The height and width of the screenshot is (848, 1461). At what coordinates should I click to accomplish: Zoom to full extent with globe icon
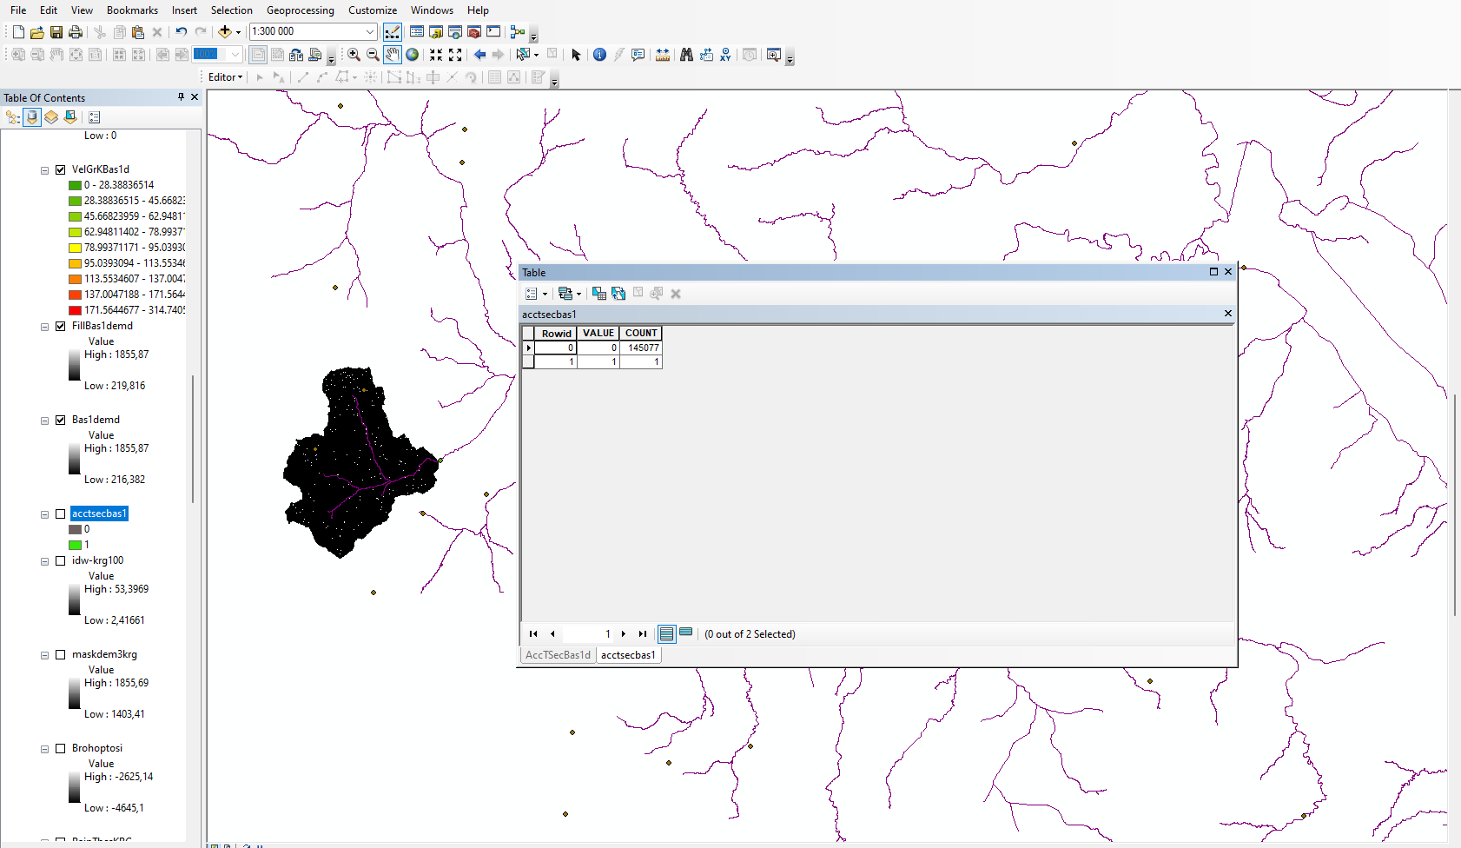[413, 55]
